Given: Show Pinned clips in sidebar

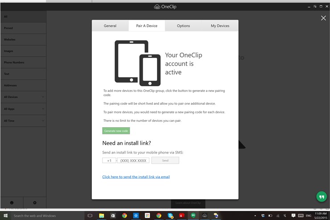Looking at the screenshot, I should 23,28.
